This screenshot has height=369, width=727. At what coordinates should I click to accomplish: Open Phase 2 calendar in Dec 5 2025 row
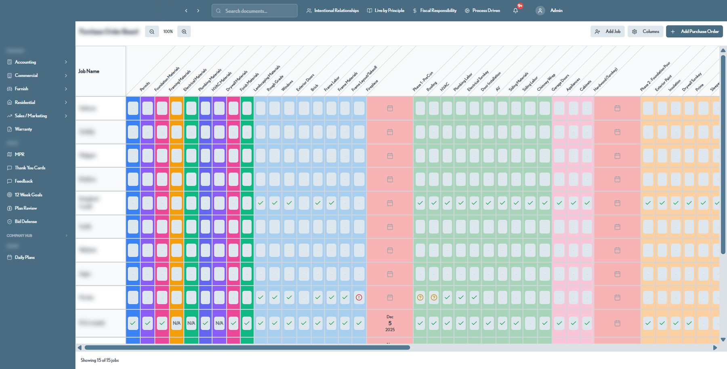pos(617,323)
